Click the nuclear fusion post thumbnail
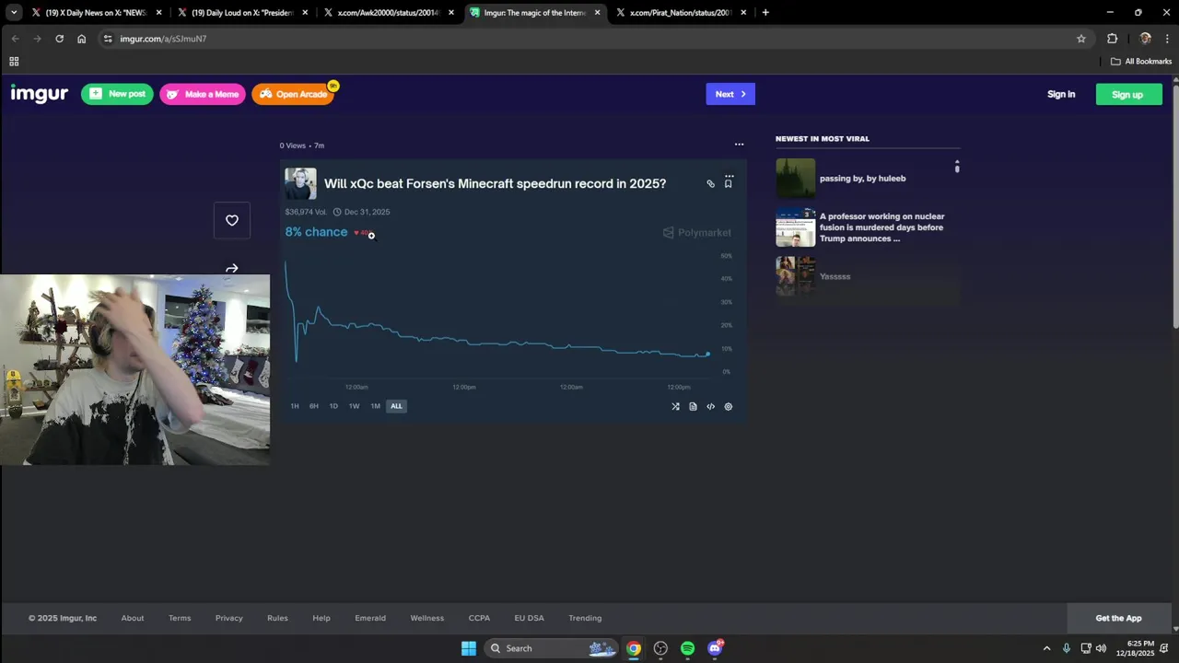Image resolution: width=1179 pixels, height=663 pixels. [x=795, y=227]
